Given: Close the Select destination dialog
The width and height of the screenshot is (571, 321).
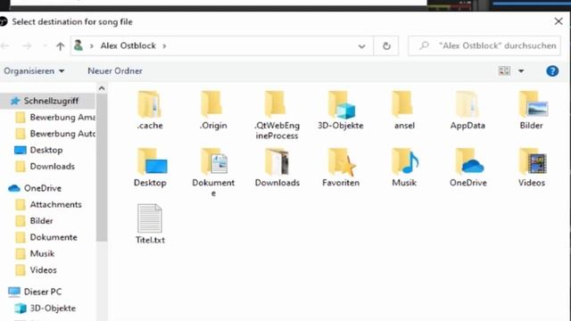Looking at the screenshot, I should tap(559, 21).
